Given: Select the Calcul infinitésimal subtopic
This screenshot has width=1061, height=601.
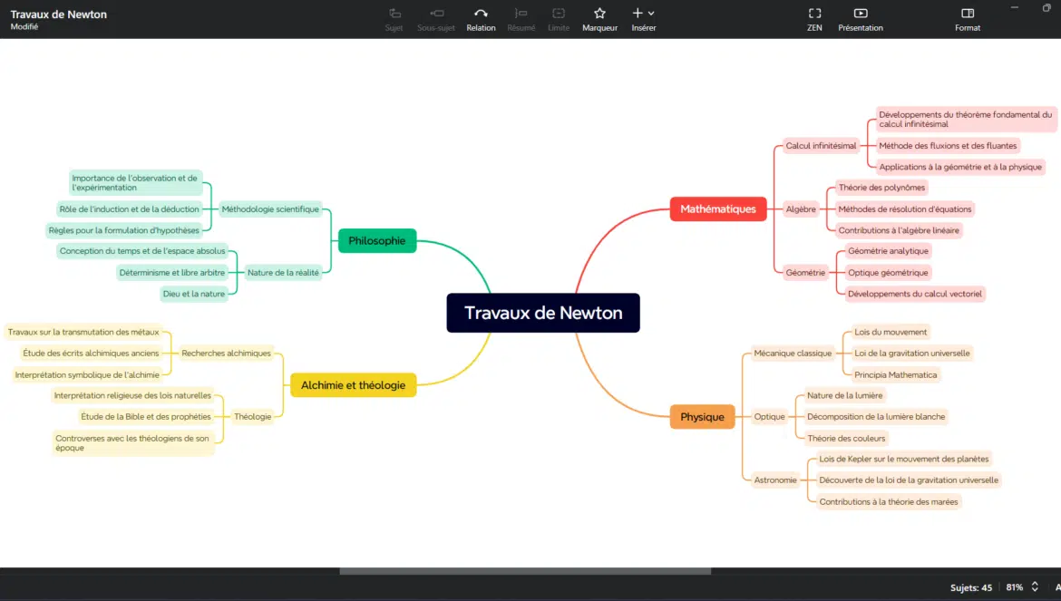Looking at the screenshot, I should 821,146.
